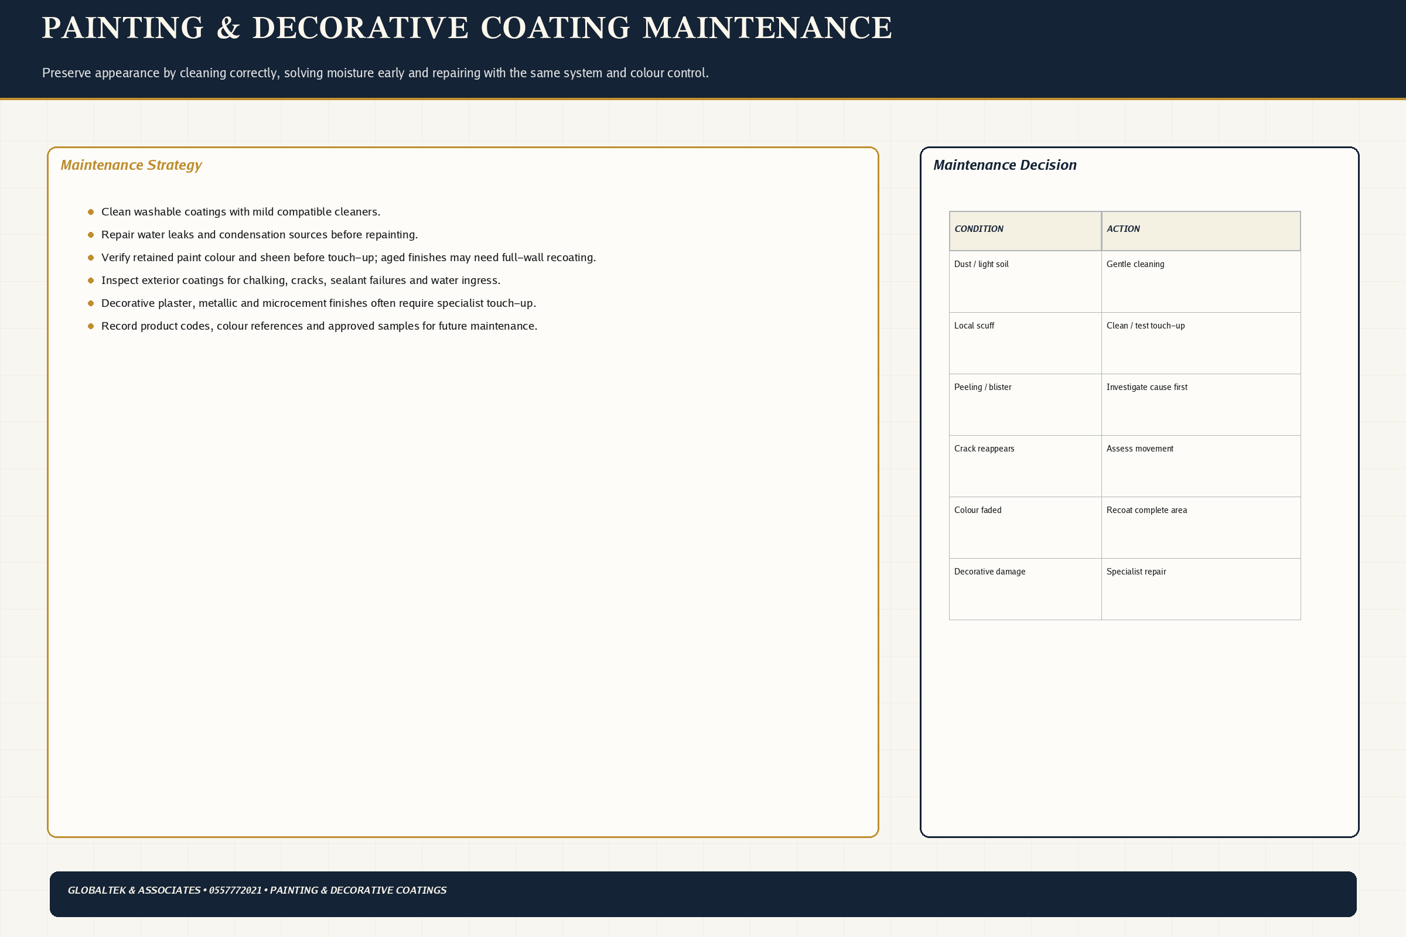Click the footer text 'GLOBALTEK & ASSOCIATES • 0557772021'
This screenshot has height=937, width=1406.
tap(165, 890)
